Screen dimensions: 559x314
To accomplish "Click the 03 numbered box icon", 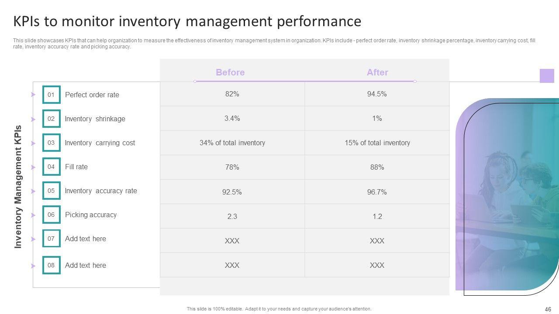I will tap(51, 143).
